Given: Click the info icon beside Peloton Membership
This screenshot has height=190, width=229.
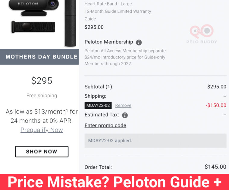Looking at the screenshot, I should (x=139, y=42).
